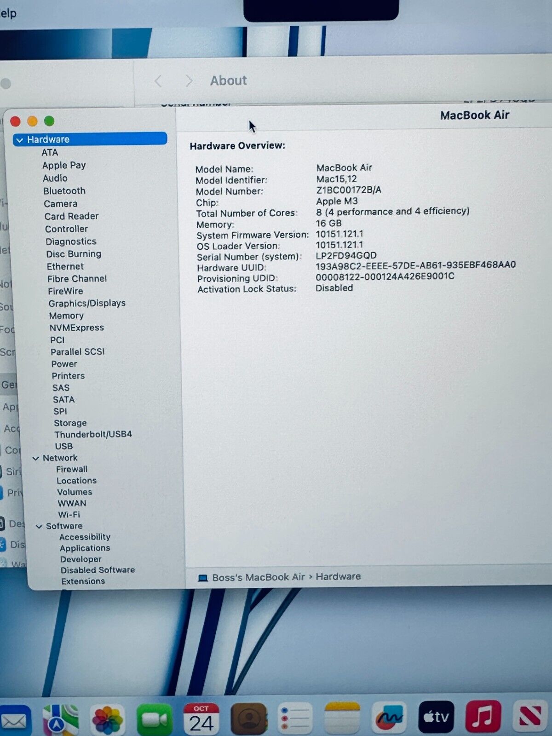Click MacBook icon in path bar
Screen dimensions: 552x736
click(202, 578)
